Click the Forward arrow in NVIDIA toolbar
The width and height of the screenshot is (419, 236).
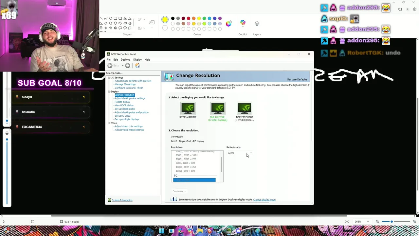click(128, 66)
